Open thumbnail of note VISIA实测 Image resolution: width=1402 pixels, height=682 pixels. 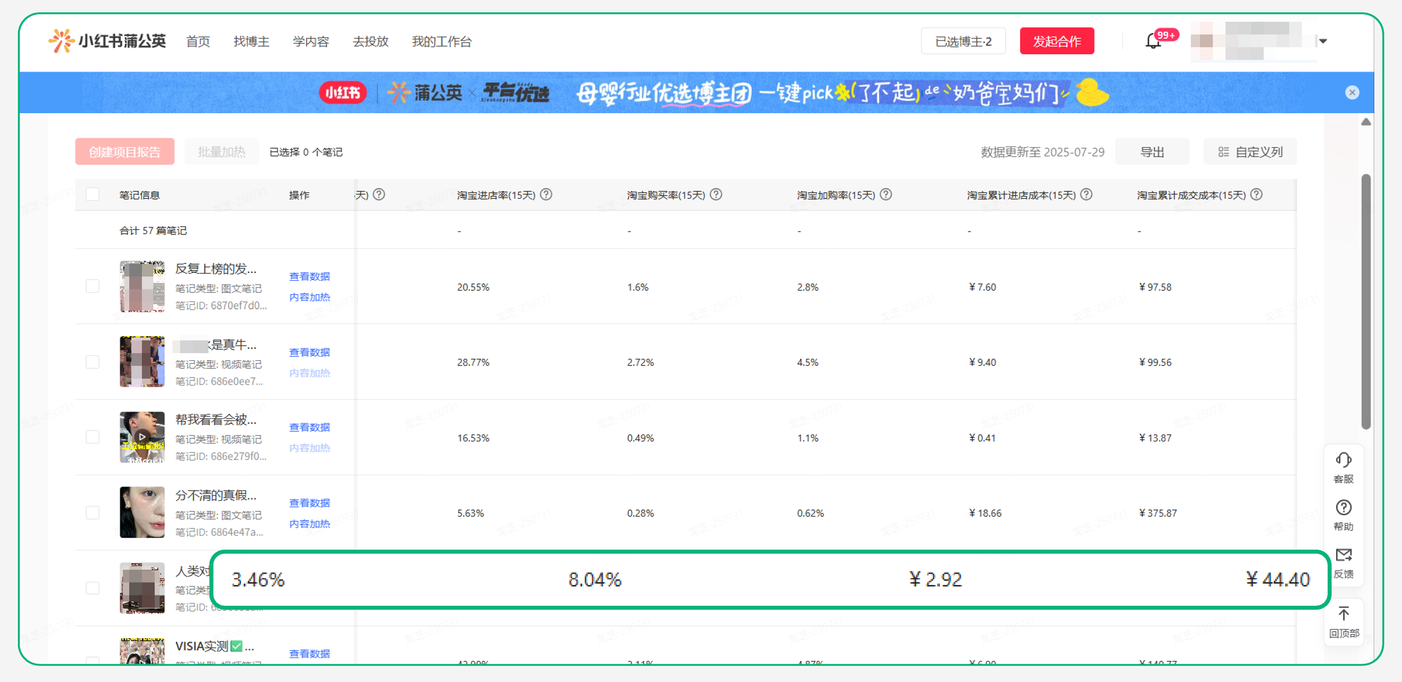(x=142, y=651)
